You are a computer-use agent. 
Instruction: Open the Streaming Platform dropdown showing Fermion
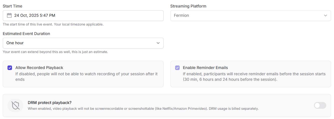pos(250,15)
